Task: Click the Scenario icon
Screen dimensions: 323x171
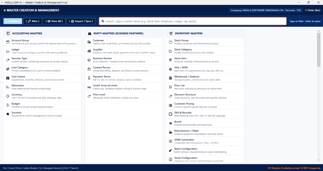Action: pyautogui.click(x=8, y=114)
